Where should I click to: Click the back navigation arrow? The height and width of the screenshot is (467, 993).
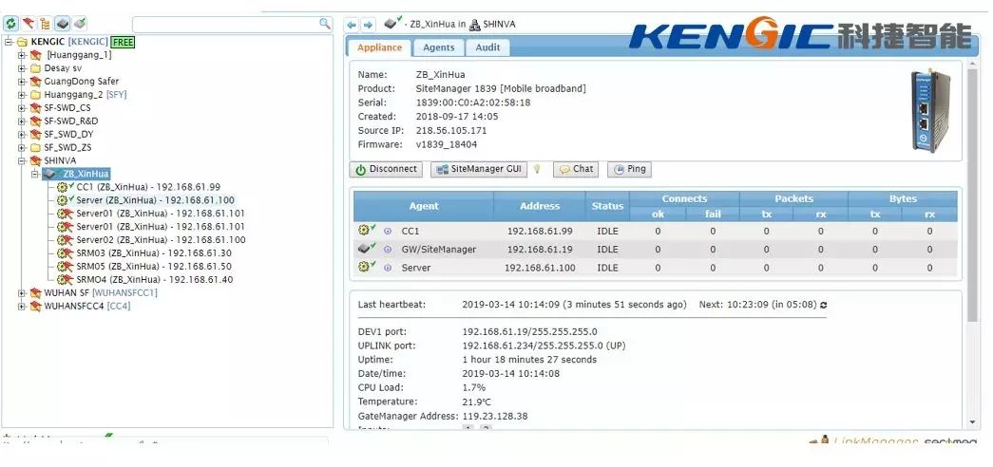[352, 24]
